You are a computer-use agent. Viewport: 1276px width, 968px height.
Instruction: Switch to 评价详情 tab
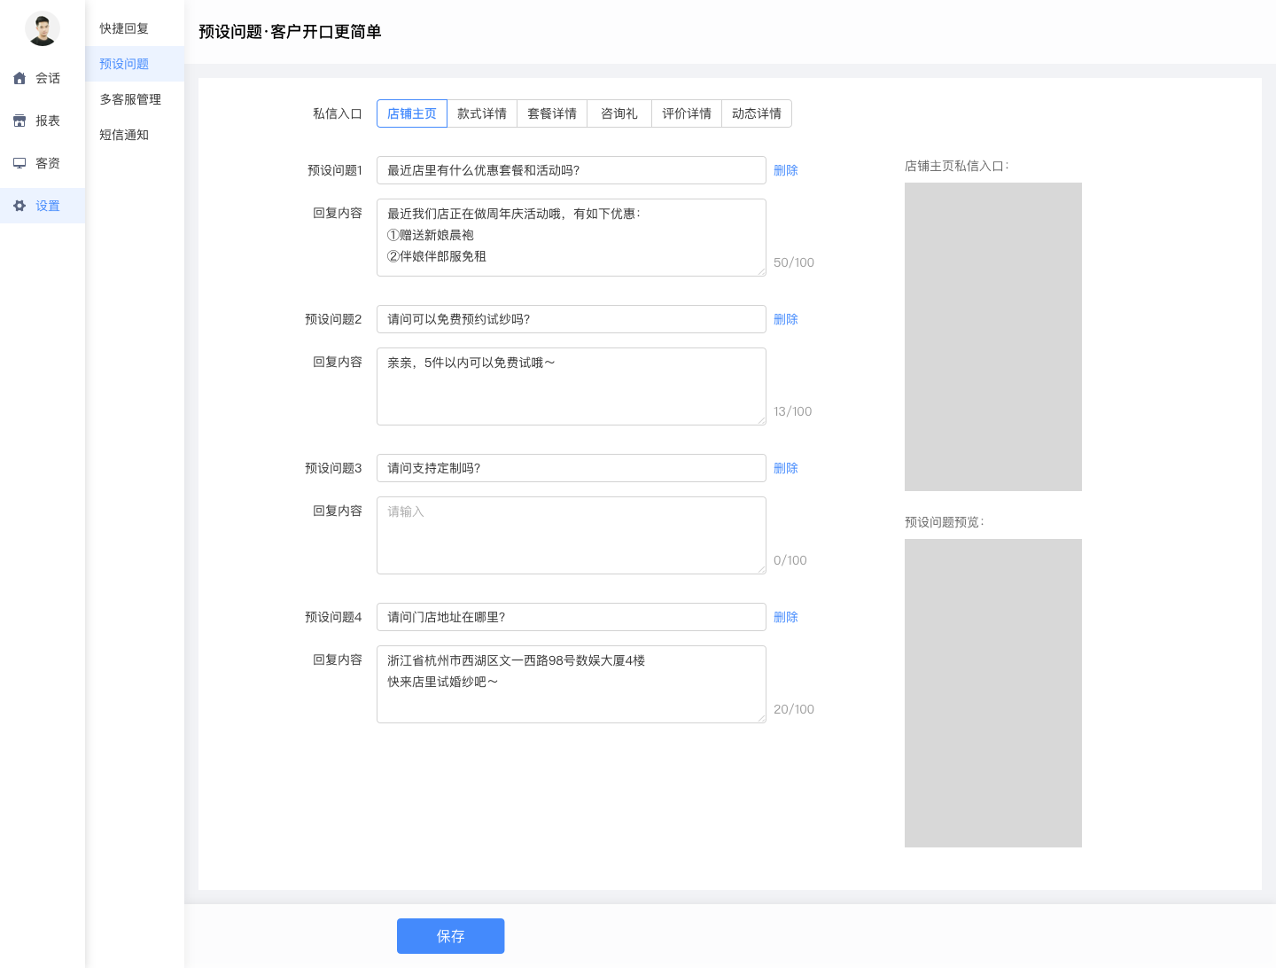tap(687, 113)
